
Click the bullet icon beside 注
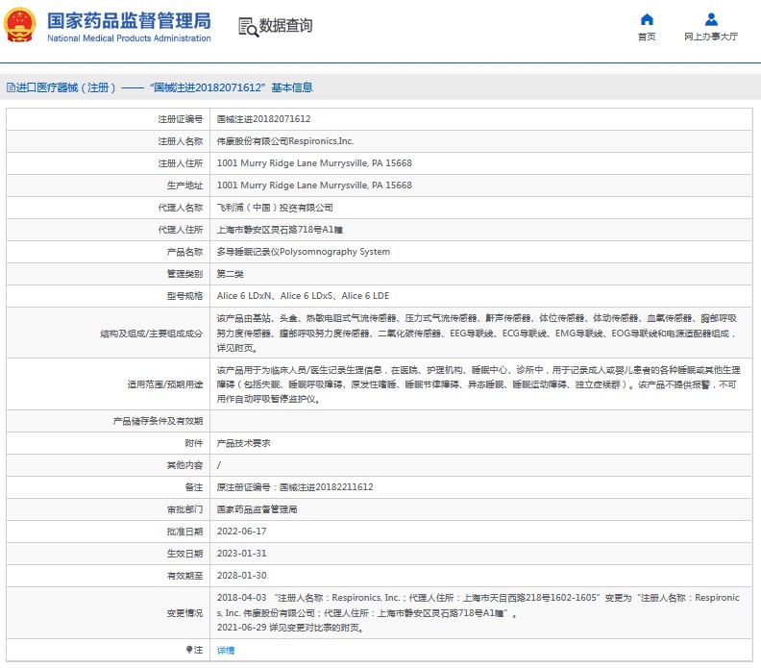pos(186,651)
